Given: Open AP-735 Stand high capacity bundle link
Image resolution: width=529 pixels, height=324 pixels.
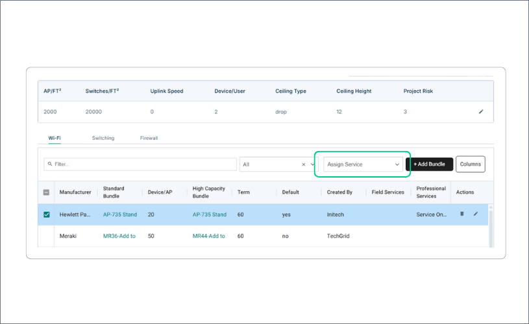Looking at the screenshot, I should [x=209, y=214].
